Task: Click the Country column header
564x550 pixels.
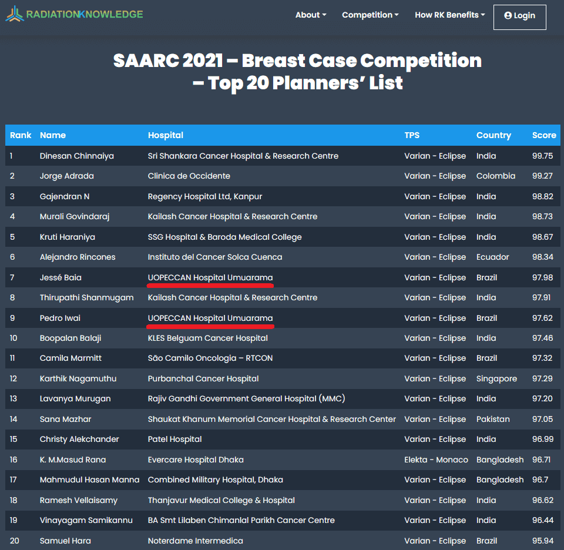Action: 493,135
